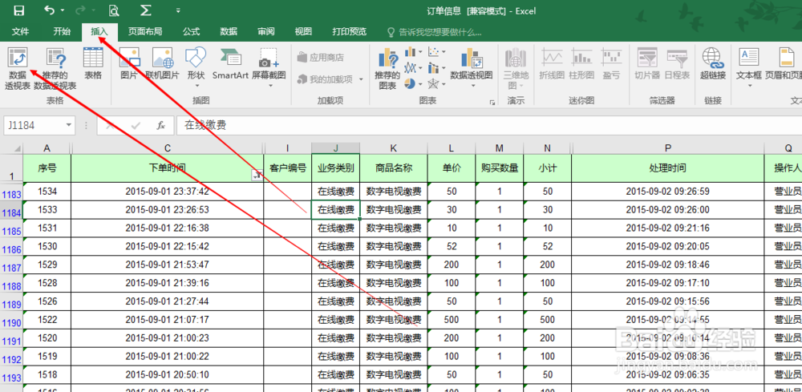Click 推荐的数据透视表 icon
The image size is (802, 392).
tap(55, 69)
